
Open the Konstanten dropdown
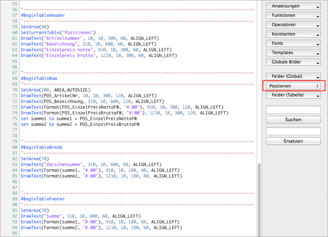[x=293, y=34]
